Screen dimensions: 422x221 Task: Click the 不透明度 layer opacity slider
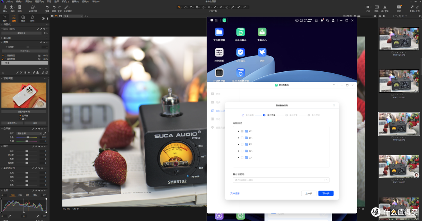tap(27, 47)
